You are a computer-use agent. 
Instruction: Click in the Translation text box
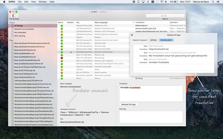click(x=151, y=93)
